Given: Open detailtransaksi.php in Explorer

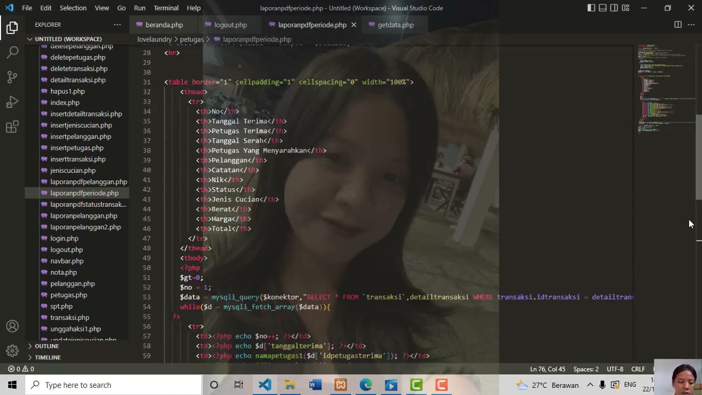Looking at the screenshot, I should pos(78,80).
